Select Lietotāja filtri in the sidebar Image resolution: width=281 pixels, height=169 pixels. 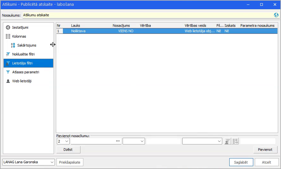[28, 63]
